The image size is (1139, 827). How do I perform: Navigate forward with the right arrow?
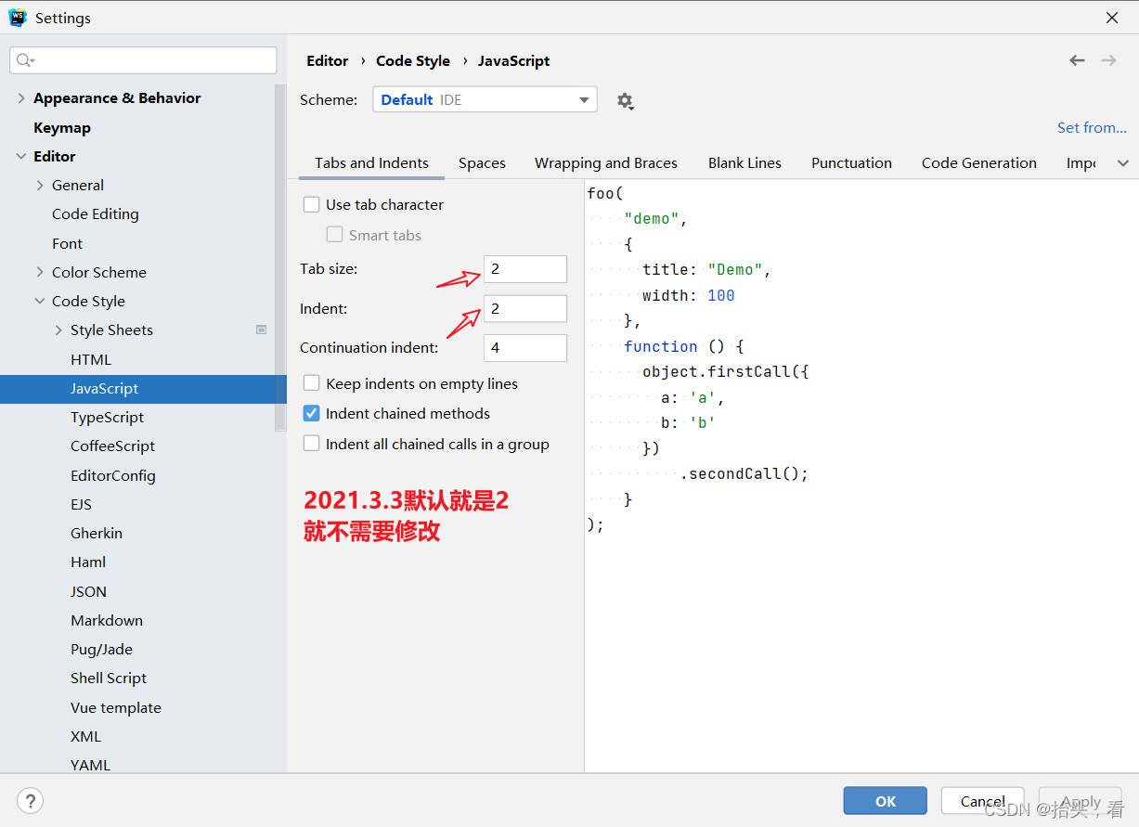1108,60
